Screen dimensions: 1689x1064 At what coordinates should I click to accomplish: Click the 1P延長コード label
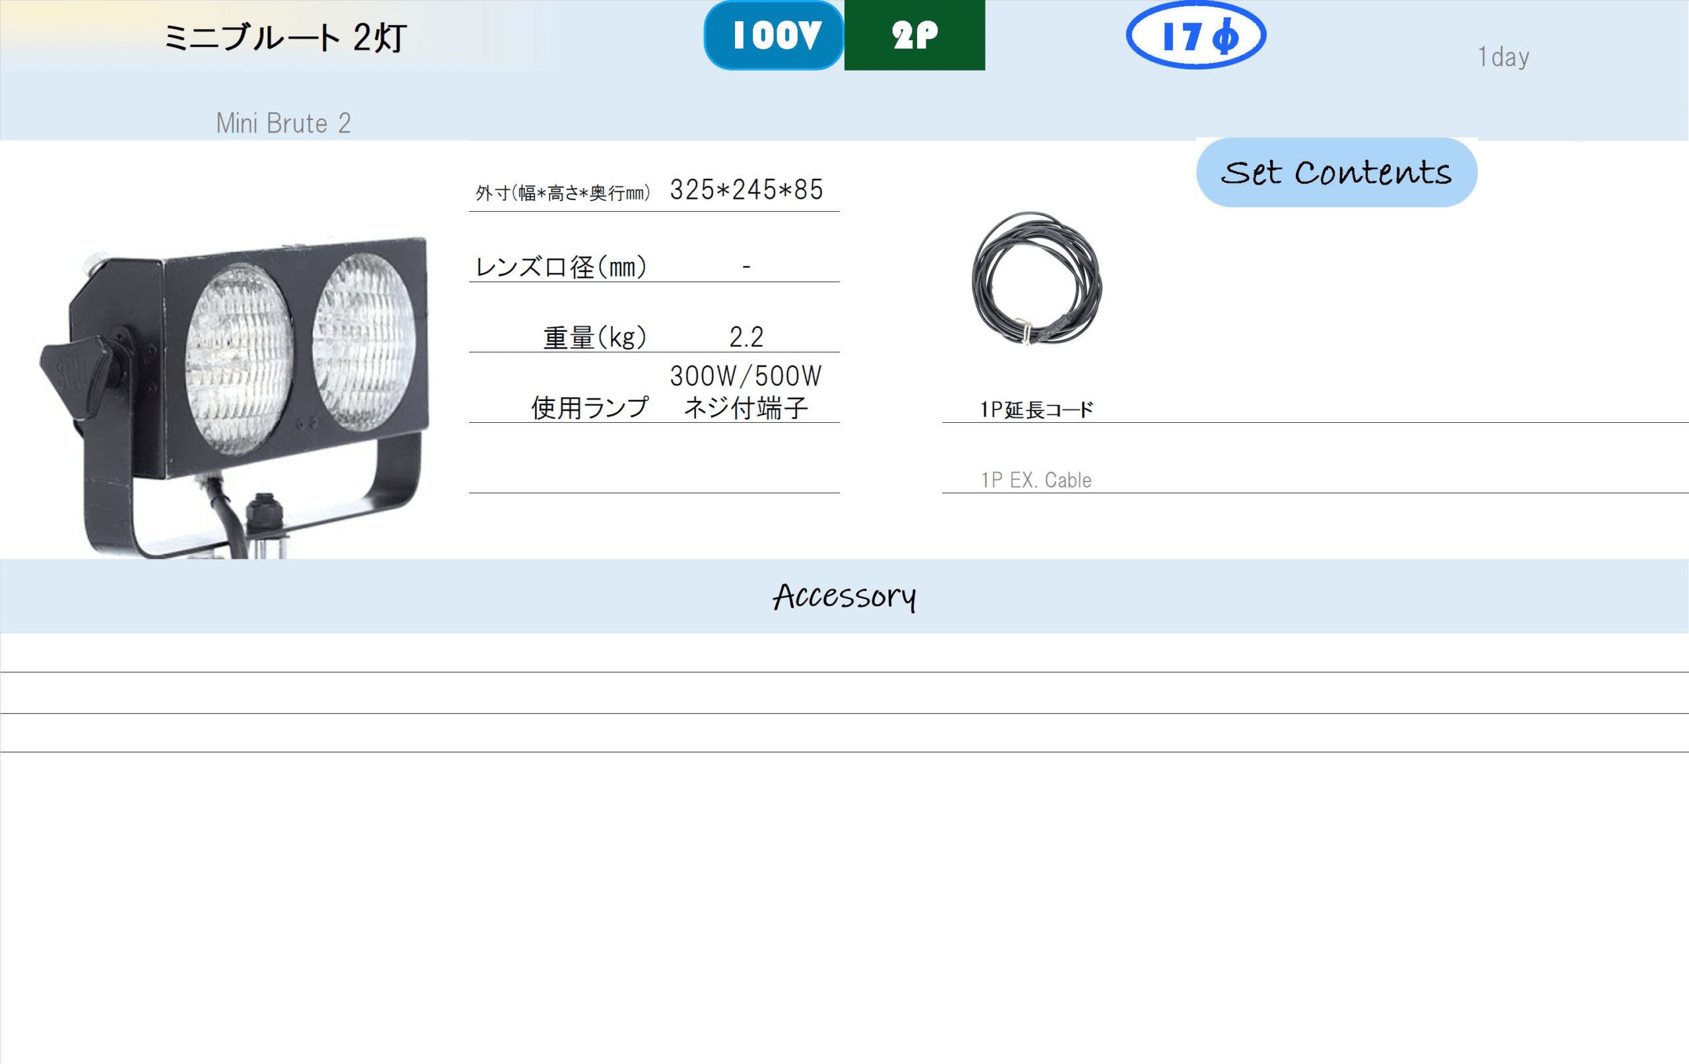tap(1036, 410)
